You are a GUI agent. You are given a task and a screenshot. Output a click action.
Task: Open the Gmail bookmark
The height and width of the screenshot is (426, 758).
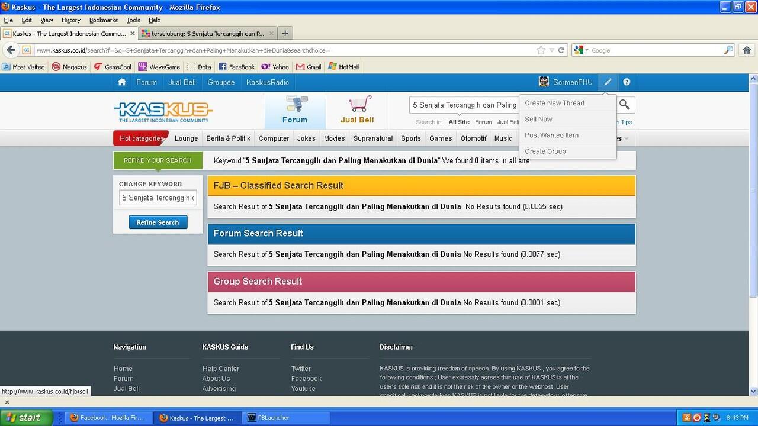(x=309, y=67)
